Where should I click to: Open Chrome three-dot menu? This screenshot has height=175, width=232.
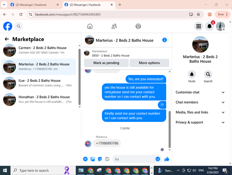(227, 14)
